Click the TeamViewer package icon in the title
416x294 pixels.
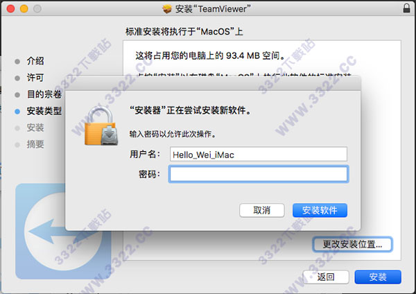(x=167, y=9)
